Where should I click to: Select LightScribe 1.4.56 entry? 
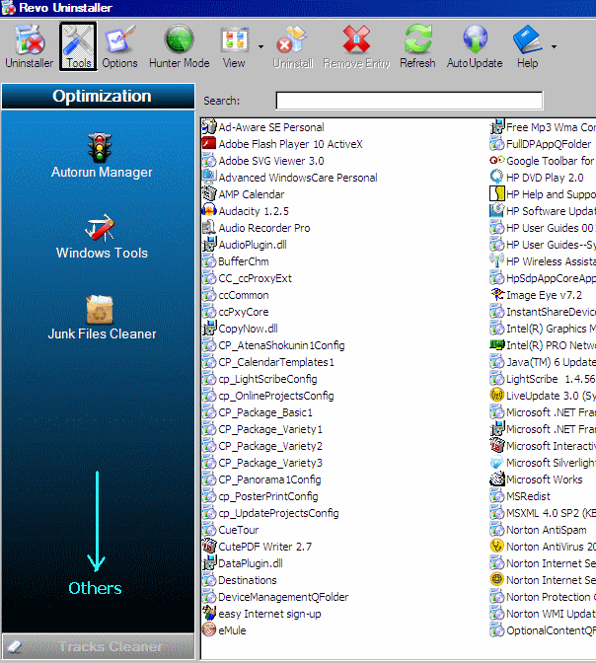(x=543, y=379)
